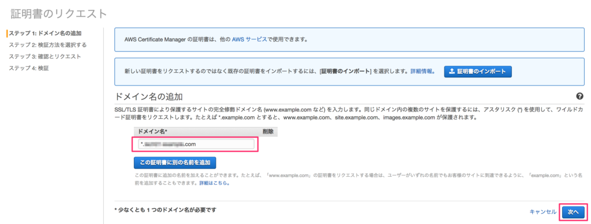Open the 詳細情報 link

coord(422,71)
